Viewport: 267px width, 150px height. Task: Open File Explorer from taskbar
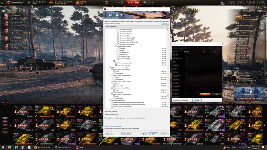[10, 147]
